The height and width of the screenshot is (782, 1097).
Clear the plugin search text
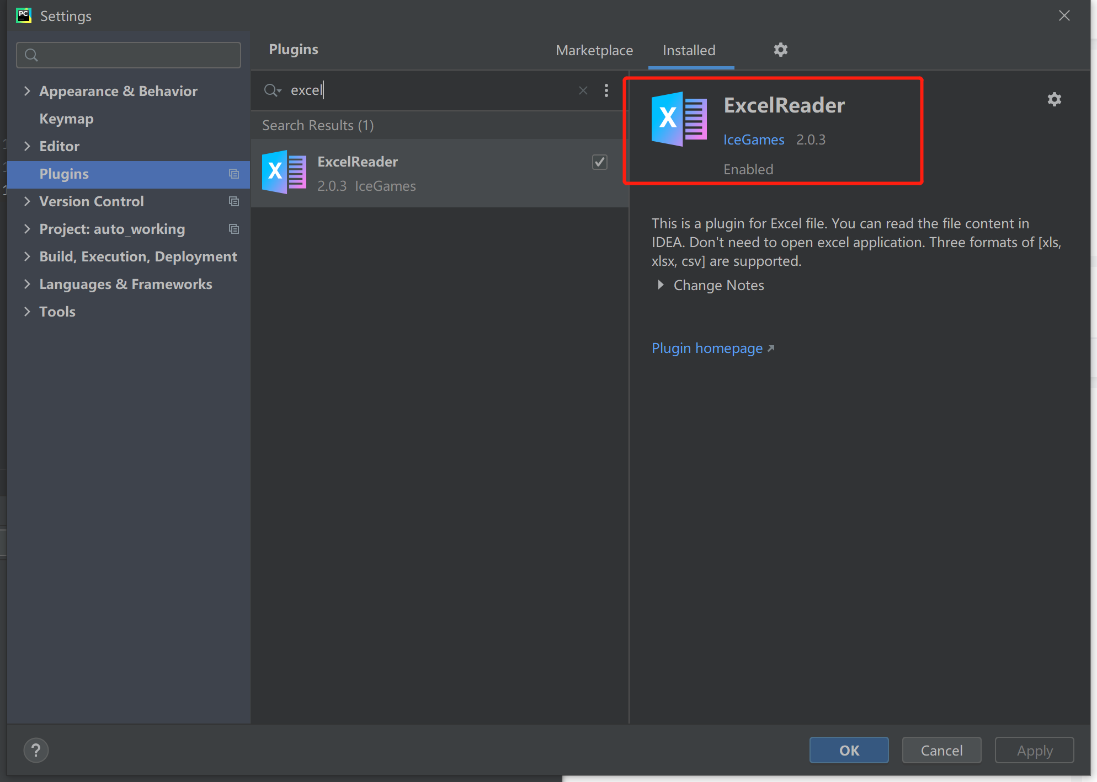pyautogui.click(x=583, y=90)
